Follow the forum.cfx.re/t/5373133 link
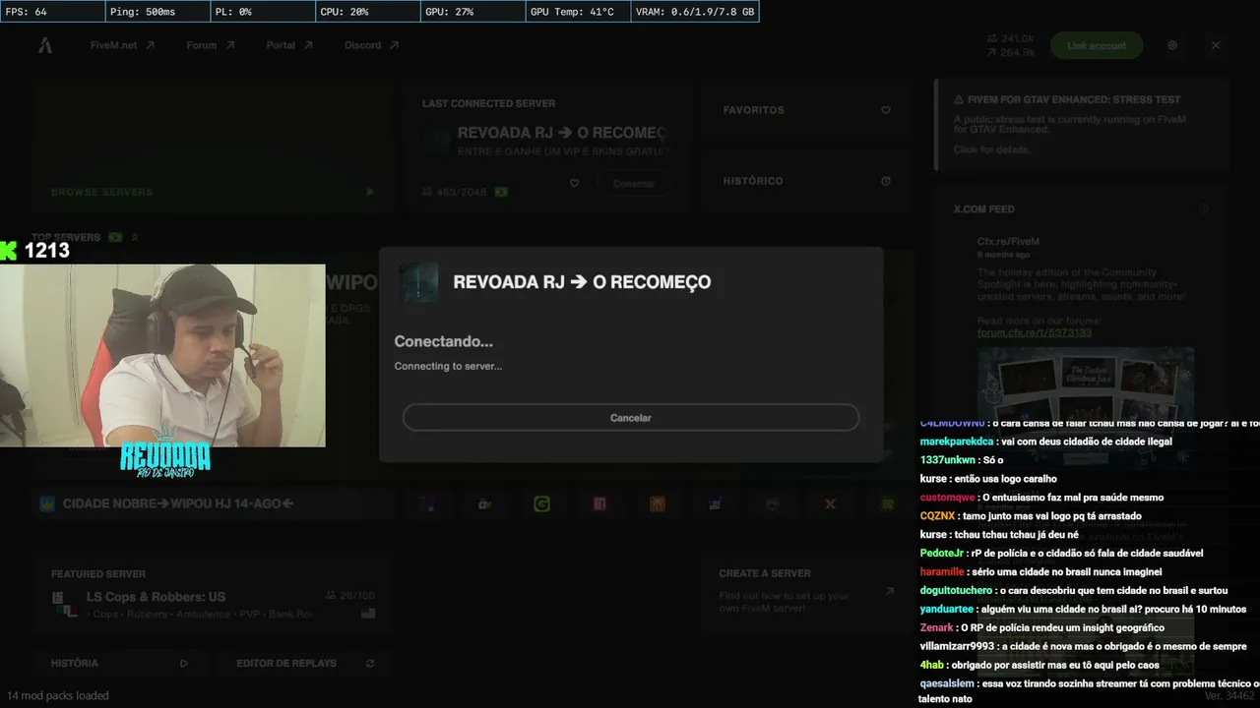Viewport: 1260px width, 708px height. (1034, 332)
